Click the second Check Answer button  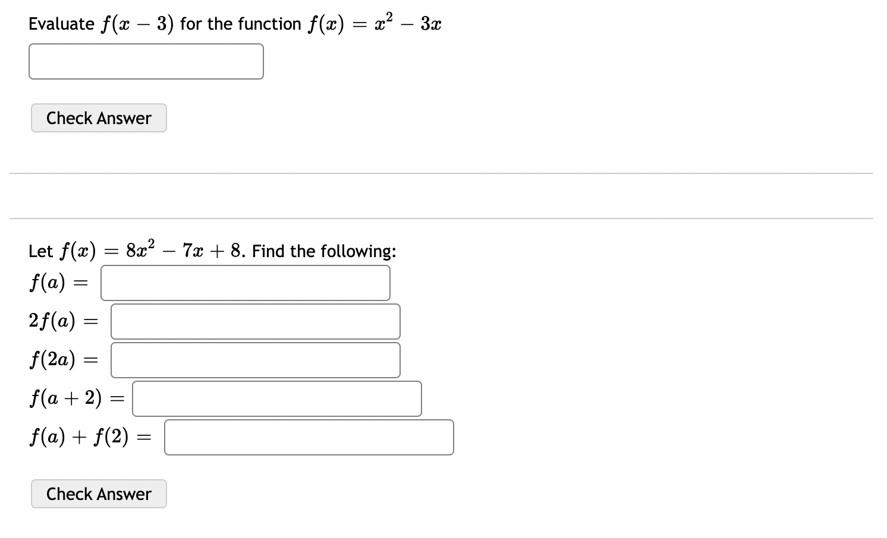coord(98,493)
